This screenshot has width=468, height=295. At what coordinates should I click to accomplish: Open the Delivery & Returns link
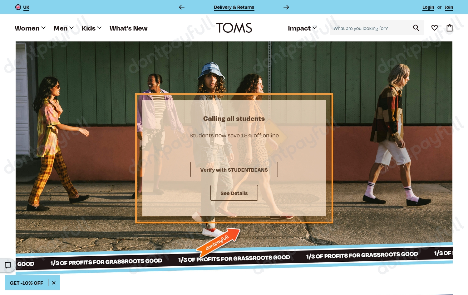pyautogui.click(x=234, y=7)
